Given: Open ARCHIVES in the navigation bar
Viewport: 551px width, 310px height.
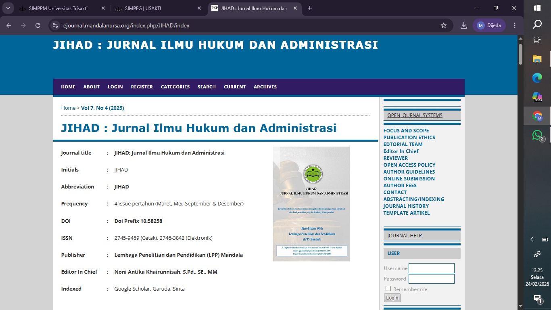Looking at the screenshot, I should pos(265,87).
